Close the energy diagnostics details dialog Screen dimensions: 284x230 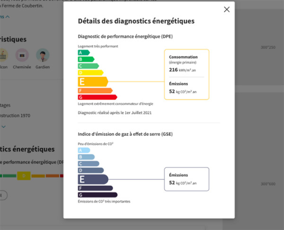tap(227, 9)
